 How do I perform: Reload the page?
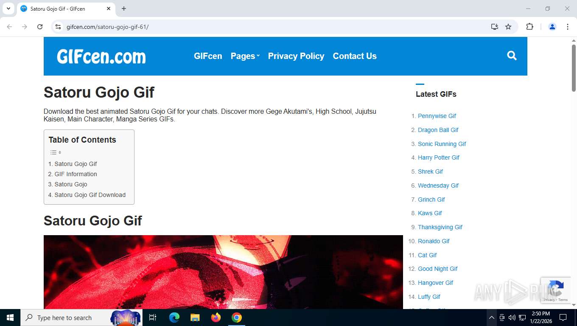pyautogui.click(x=40, y=27)
